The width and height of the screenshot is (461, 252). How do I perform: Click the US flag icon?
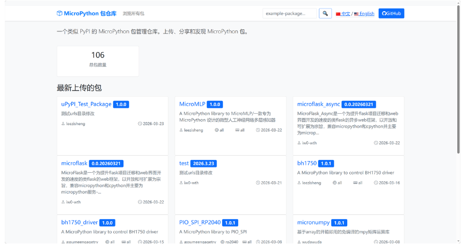point(356,14)
